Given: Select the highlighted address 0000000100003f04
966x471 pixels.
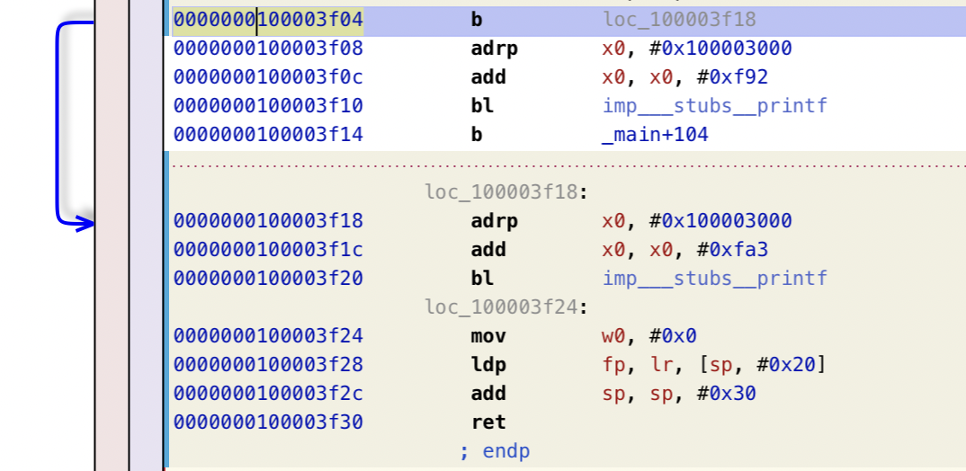Looking at the screenshot, I should coord(268,20).
